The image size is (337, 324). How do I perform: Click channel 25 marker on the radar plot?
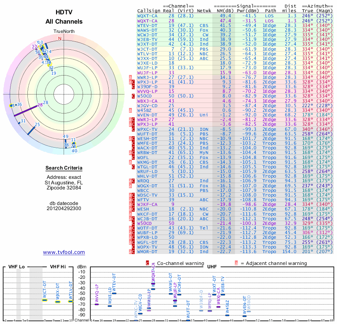click(x=31, y=131)
